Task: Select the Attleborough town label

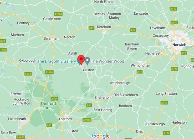Action: (x=120, y=83)
